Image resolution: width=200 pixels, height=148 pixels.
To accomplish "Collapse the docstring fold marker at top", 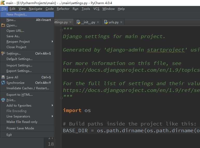I will tap(61, 30).
